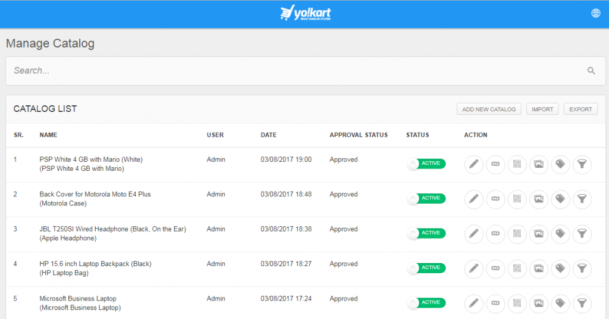Click the Date column header
This screenshot has height=319, width=609.
pos(268,135)
